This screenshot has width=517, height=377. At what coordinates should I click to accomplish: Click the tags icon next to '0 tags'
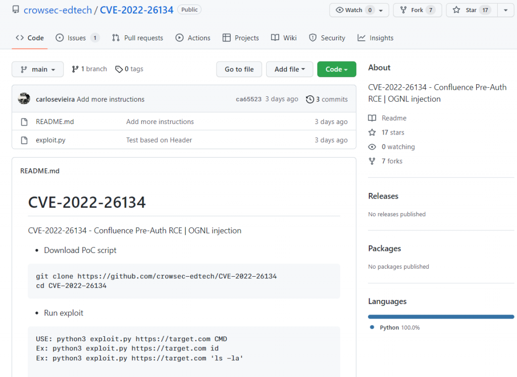tap(119, 69)
